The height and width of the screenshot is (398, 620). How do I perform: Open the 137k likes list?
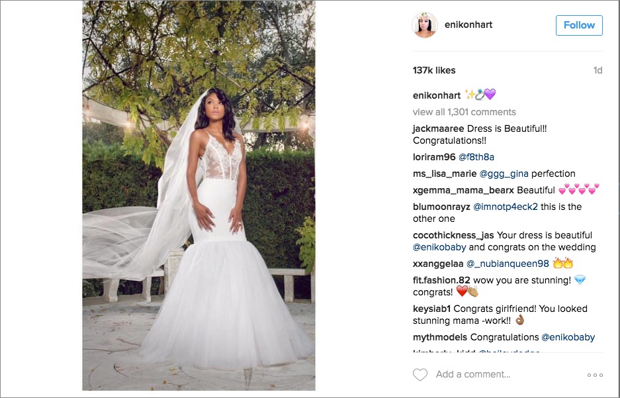[434, 70]
